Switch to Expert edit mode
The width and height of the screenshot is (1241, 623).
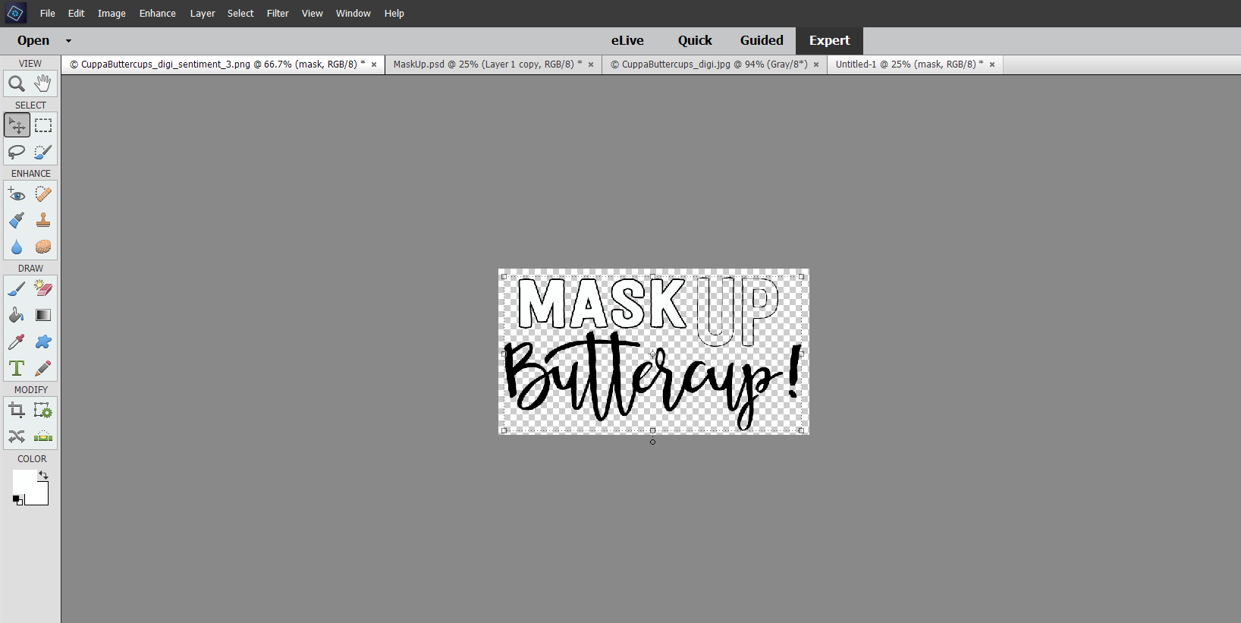(x=829, y=41)
